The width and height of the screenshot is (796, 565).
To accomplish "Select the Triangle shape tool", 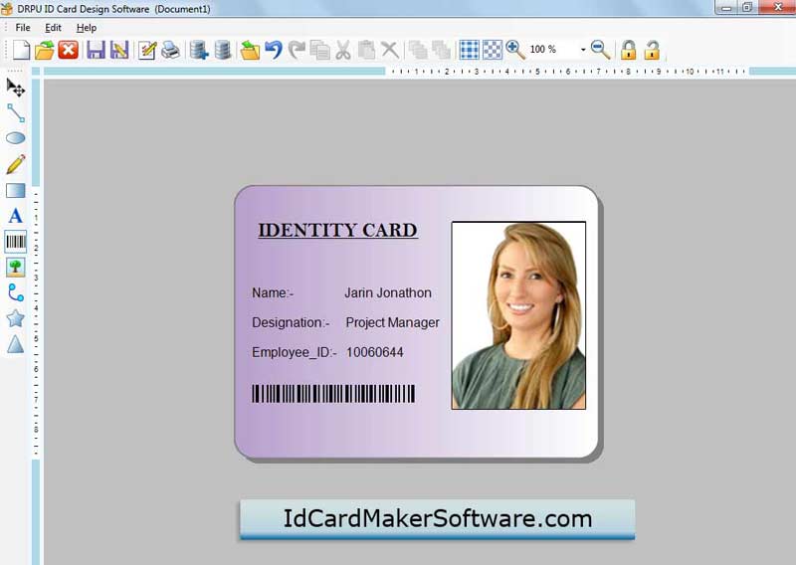I will point(16,344).
